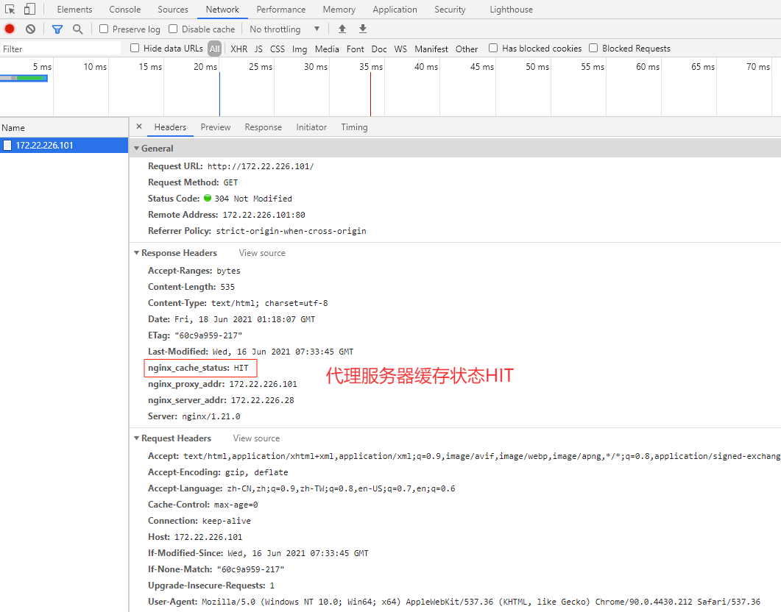Collapse the Request Headers section

136,438
